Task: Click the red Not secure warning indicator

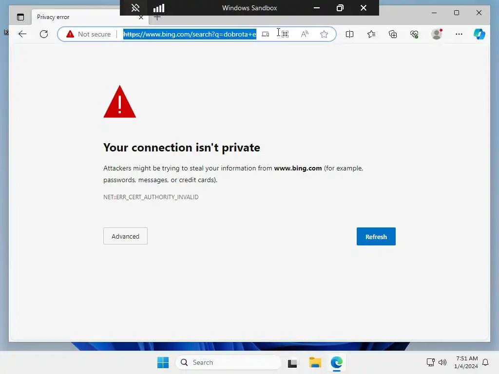Action: pyautogui.click(x=89, y=34)
